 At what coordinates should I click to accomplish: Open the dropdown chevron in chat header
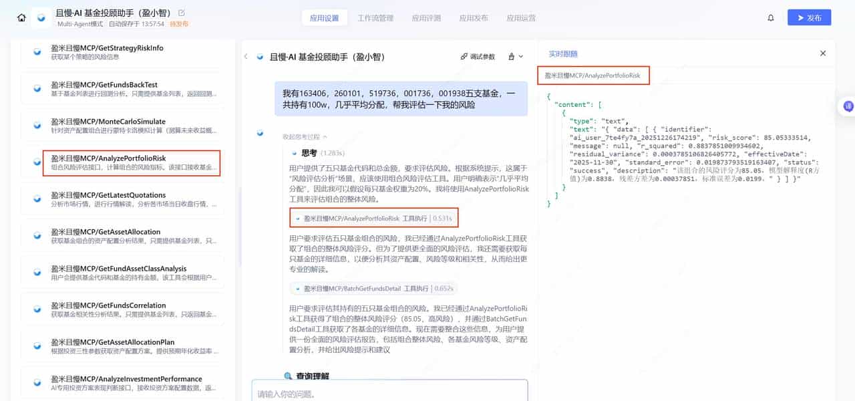520,57
